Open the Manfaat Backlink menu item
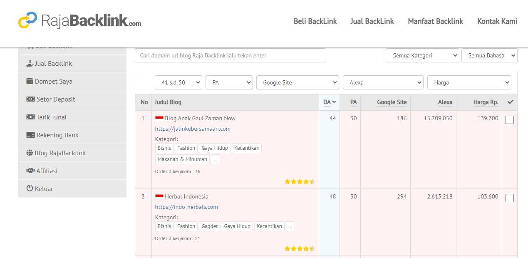The height and width of the screenshot is (258, 528). click(x=435, y=21)
